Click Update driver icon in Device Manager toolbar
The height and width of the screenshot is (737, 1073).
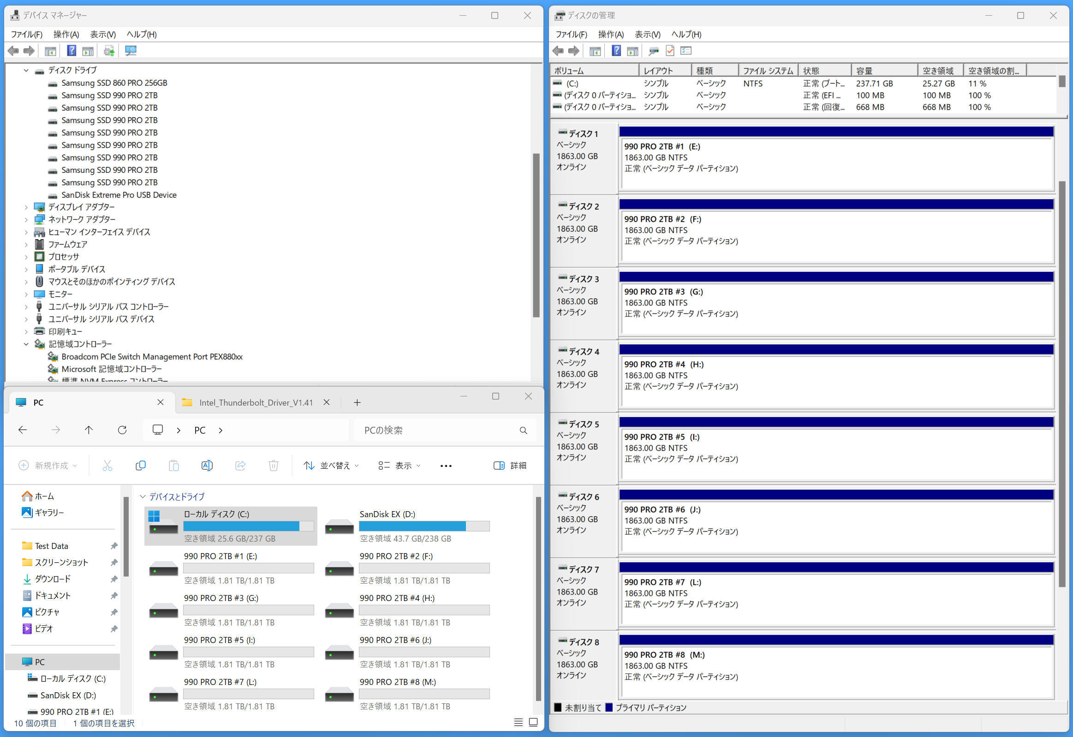(109, 51)
